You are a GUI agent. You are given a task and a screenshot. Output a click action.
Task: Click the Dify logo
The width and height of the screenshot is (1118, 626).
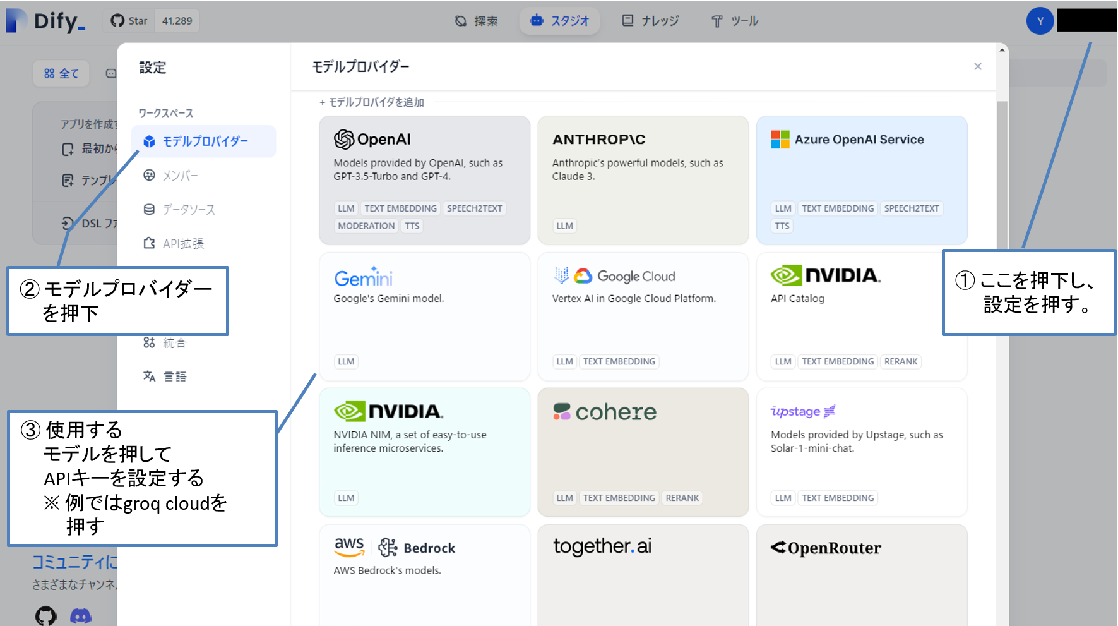pyautogui.click(x=45, y=21)
